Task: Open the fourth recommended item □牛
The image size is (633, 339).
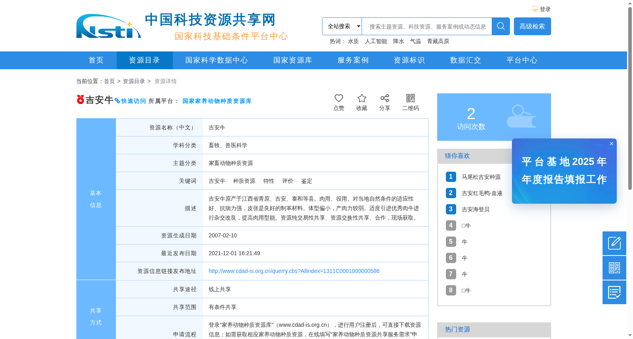Action: 466,225
